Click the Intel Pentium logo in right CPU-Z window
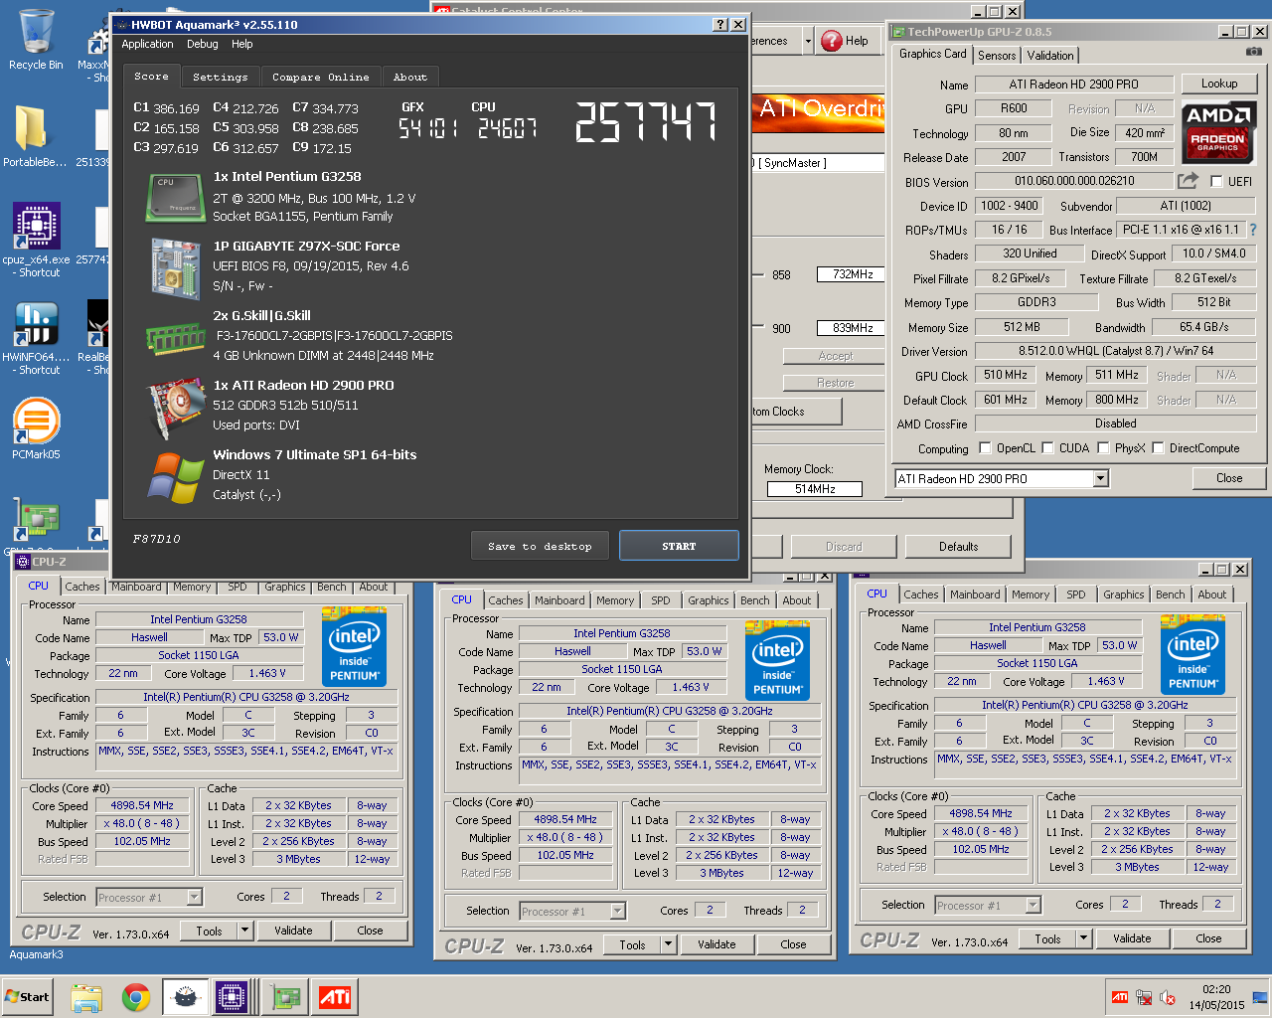The height and width of the screenshot is (1018, 1272). coord(1192,654)
